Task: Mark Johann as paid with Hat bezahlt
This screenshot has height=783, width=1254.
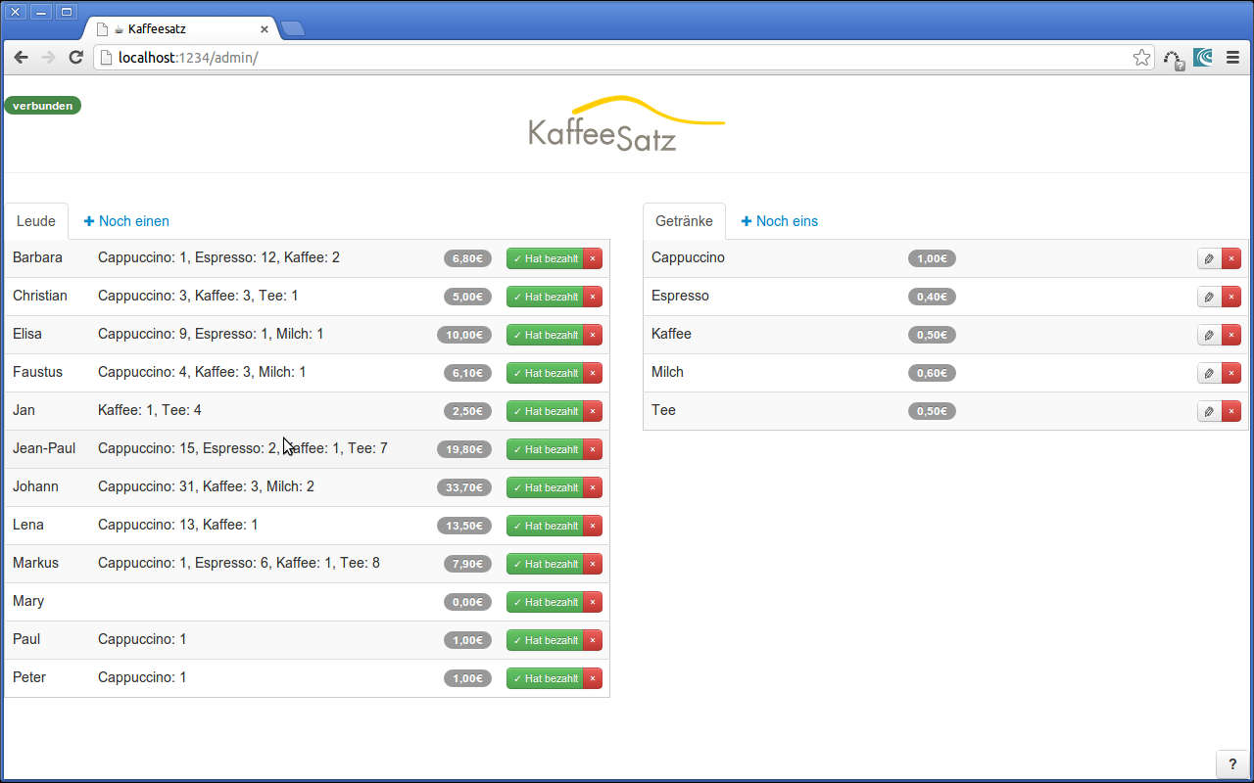Action: (545, 487)
